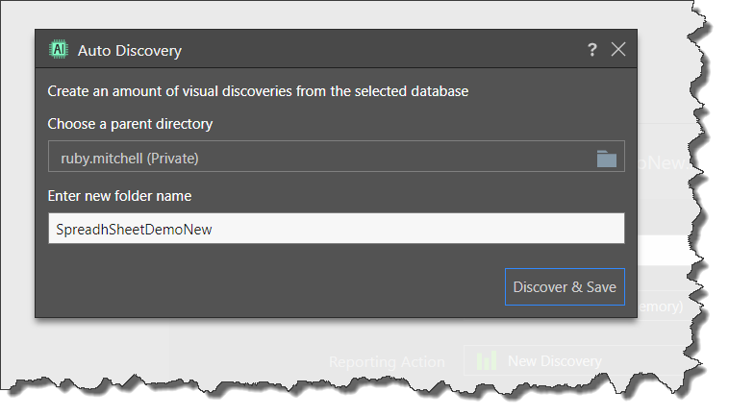Close the Auto Discovery dialog
Image resolution: width=729 pixels, height=417 pixels.
(618, 49)
